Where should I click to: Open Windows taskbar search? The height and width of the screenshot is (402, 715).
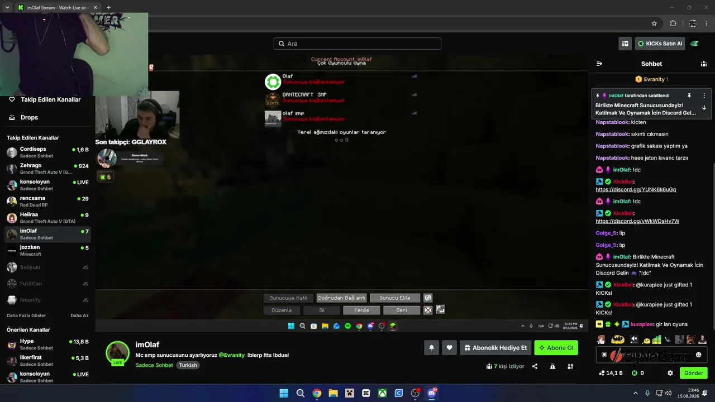301,393
